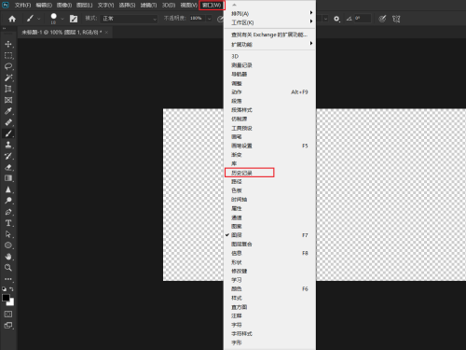Select the Pen tool
The image size is (466, 350).
8,212
